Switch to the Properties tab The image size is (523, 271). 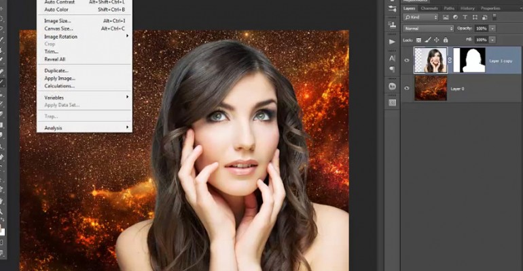[x=490, y=8]
